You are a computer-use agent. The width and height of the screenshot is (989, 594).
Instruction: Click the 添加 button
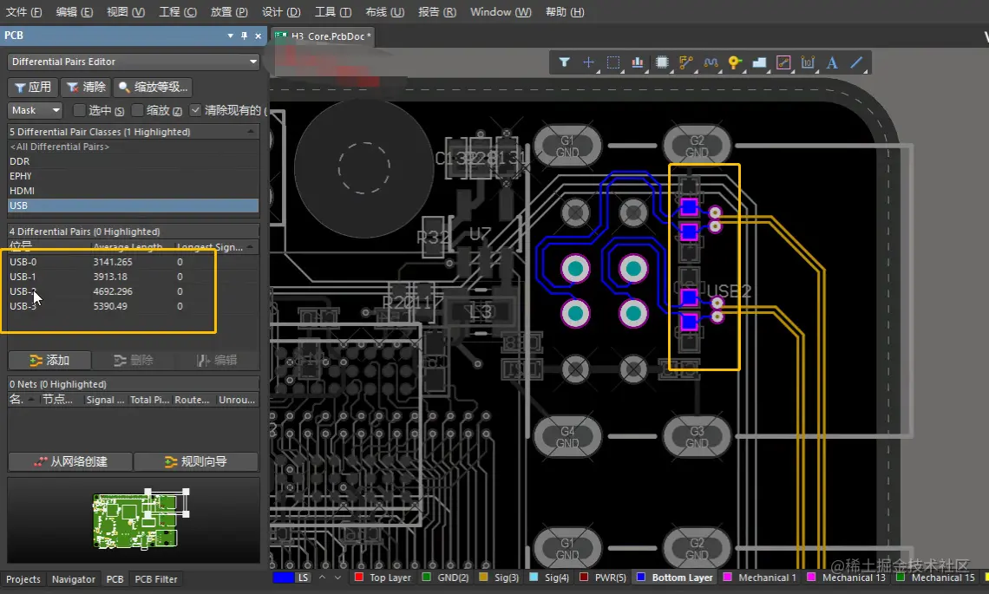point(49,360)
